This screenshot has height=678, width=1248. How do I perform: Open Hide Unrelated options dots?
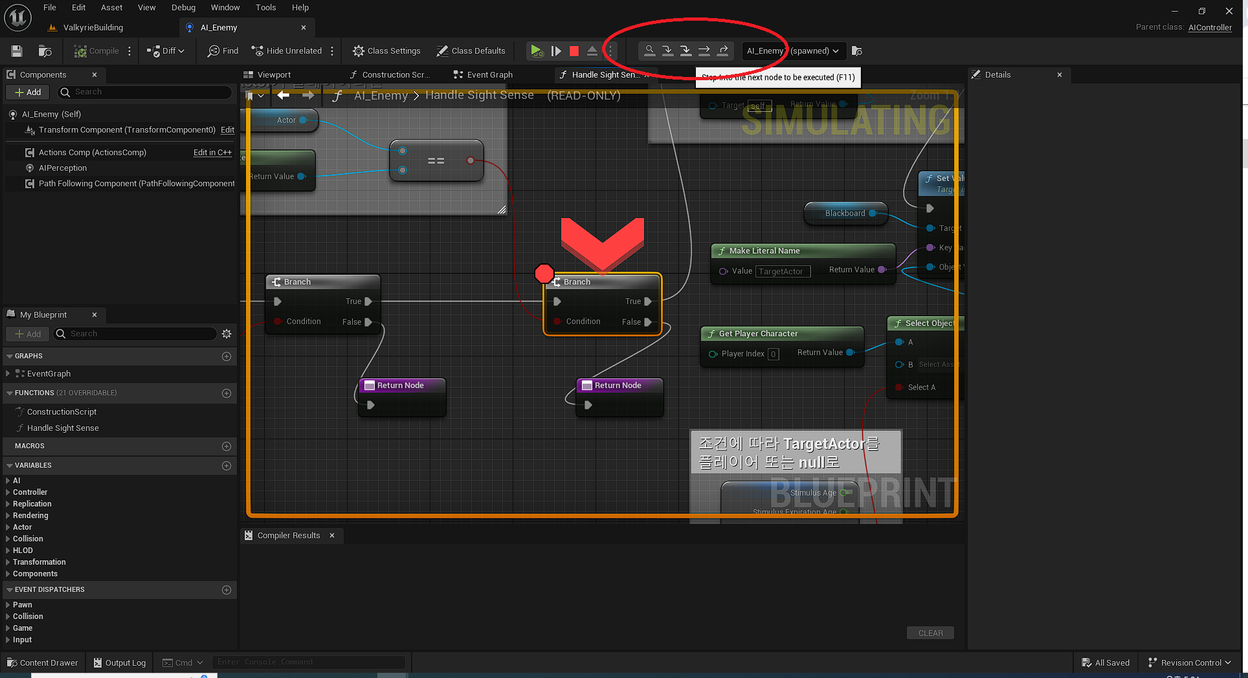click(x=332, y=51)
